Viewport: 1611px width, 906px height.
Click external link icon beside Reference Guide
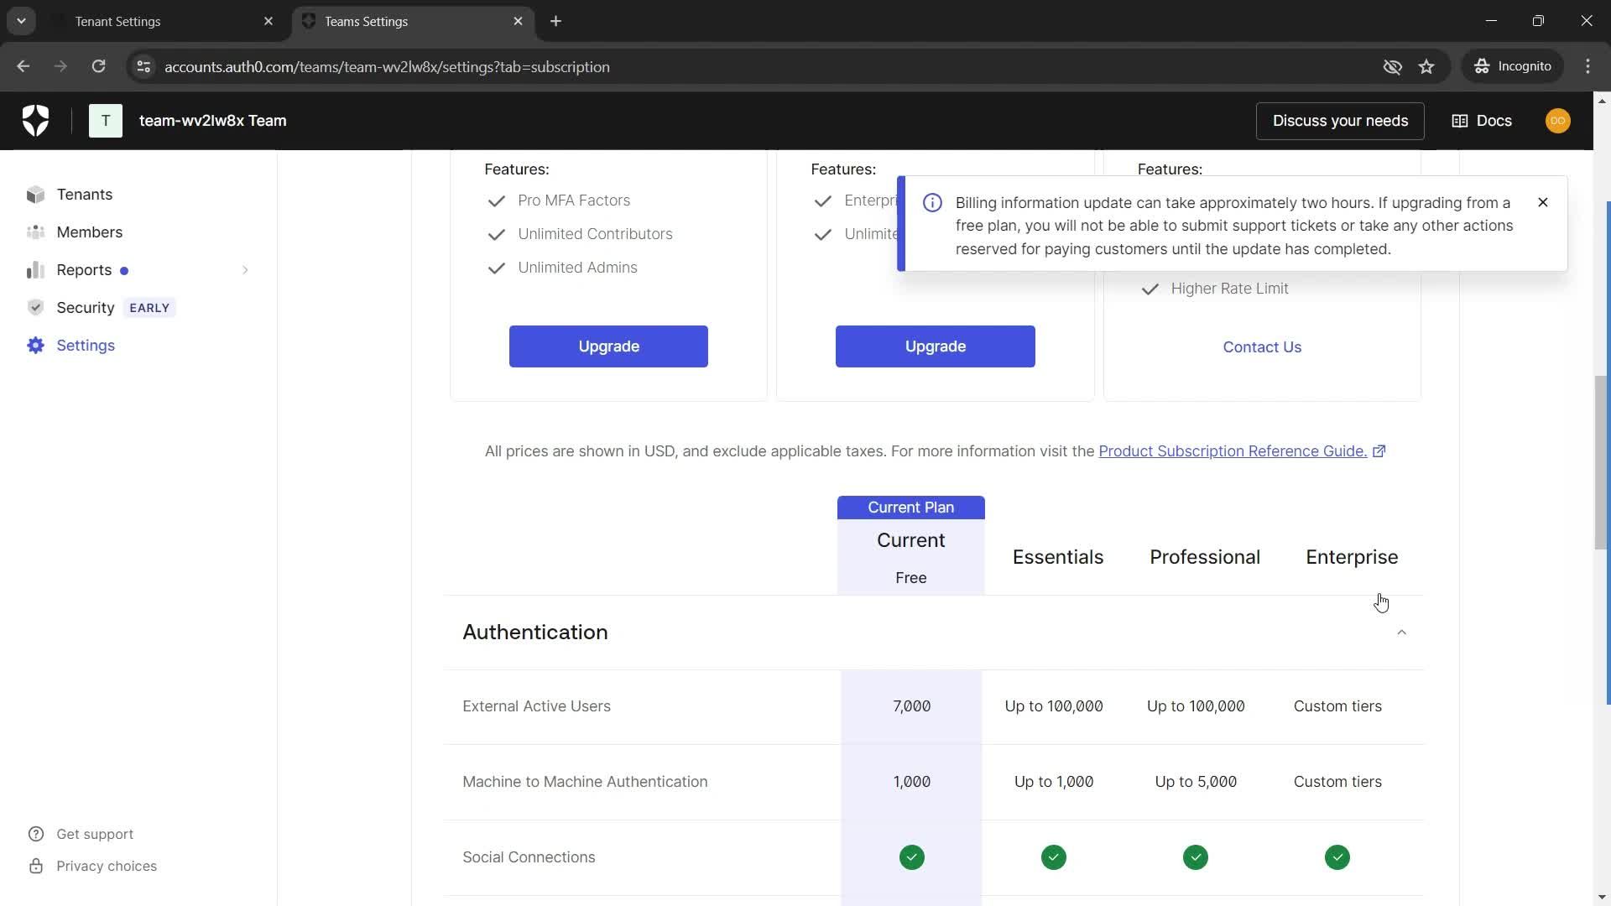(1379, 451)
